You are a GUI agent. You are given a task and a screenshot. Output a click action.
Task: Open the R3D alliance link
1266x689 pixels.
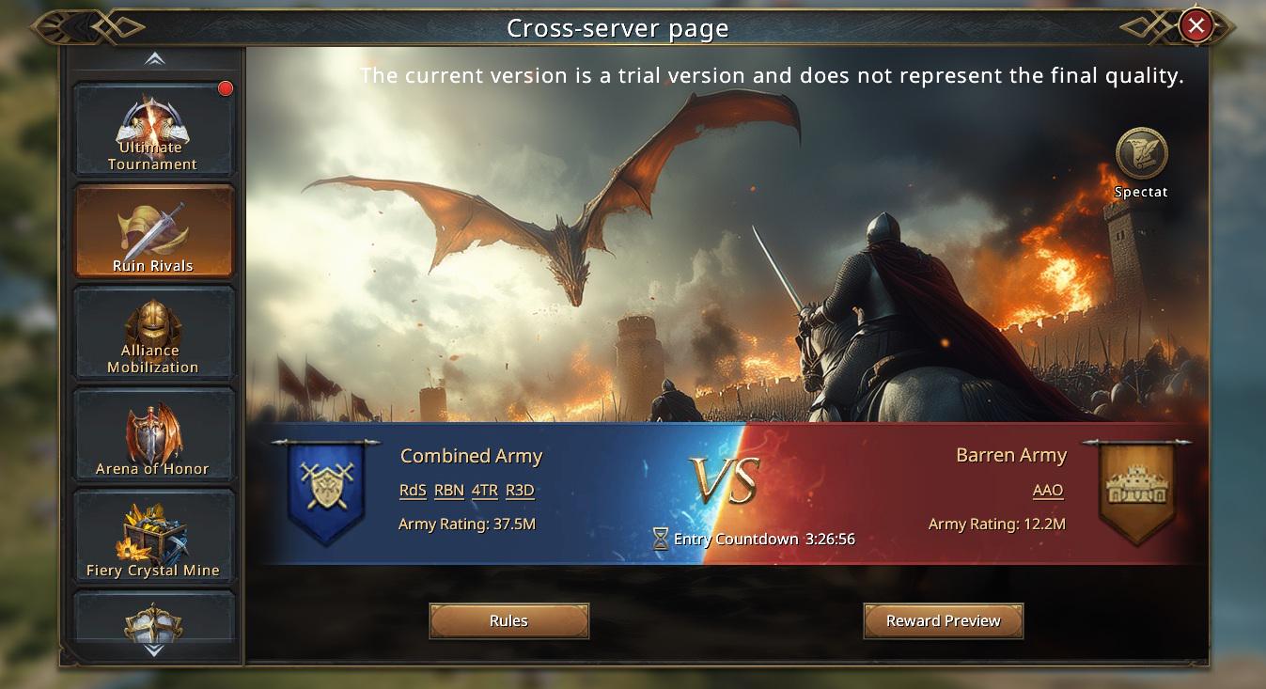coord(520,491)
